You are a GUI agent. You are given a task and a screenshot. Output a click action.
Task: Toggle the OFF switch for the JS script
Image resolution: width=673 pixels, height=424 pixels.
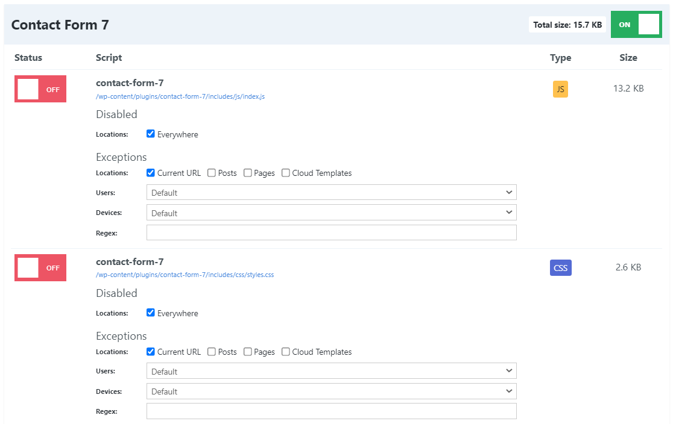pyautogui.click(x=40, y=89)
